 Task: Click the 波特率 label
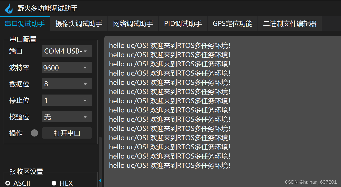19,68
